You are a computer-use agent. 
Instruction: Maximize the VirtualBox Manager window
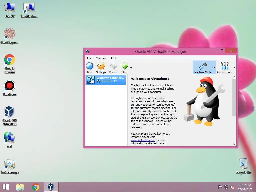(222, 51)
